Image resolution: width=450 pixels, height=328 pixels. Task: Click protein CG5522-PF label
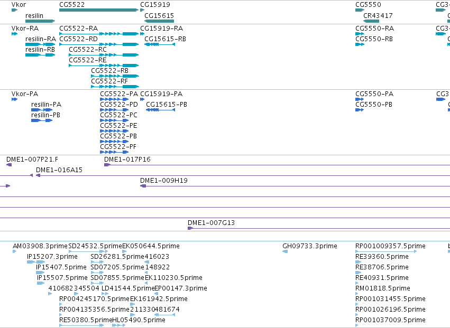point(118,147)
